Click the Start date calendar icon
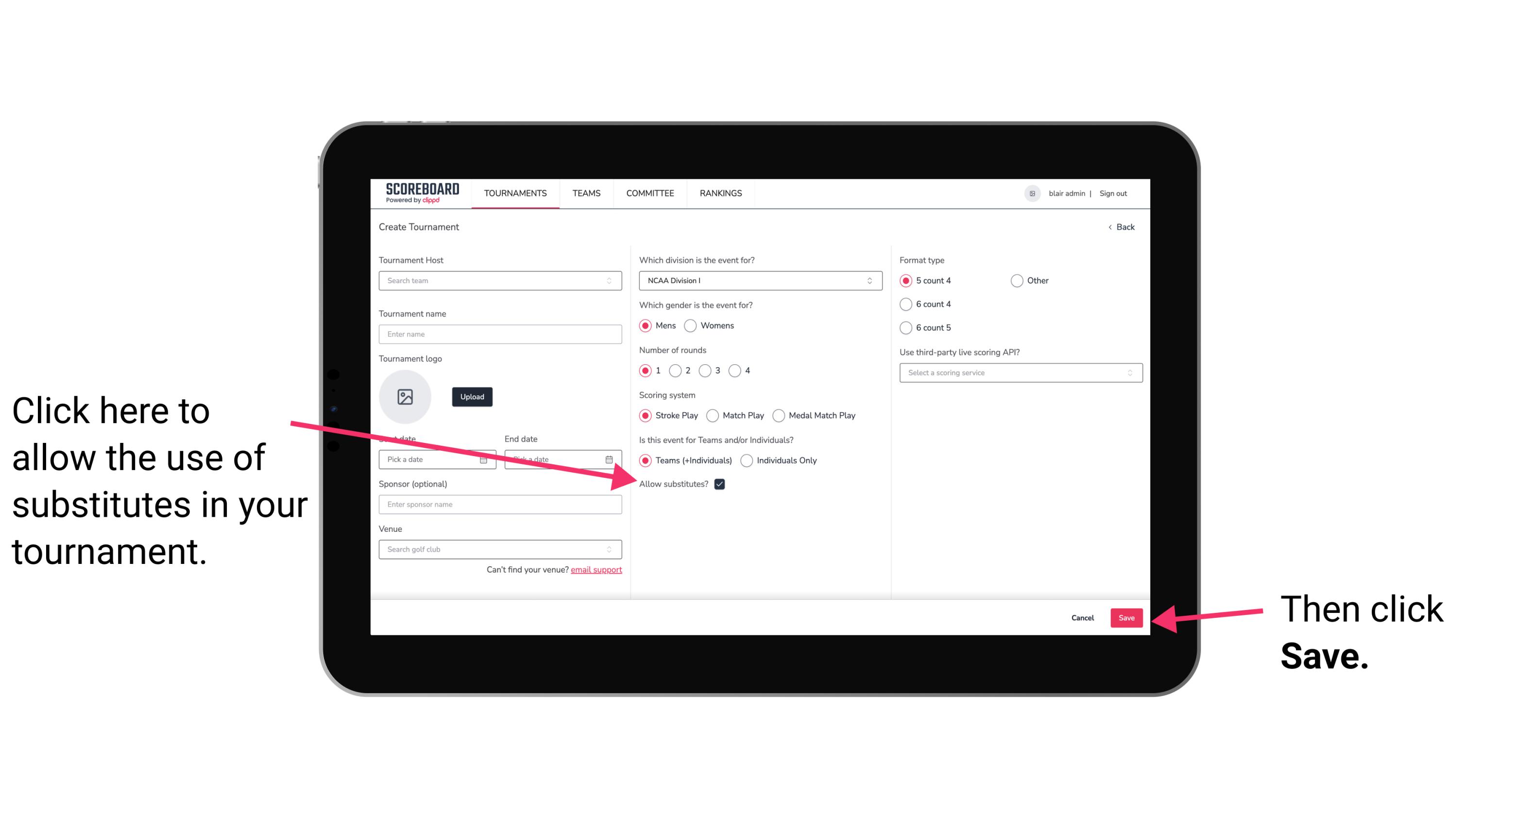 (485, 458)
